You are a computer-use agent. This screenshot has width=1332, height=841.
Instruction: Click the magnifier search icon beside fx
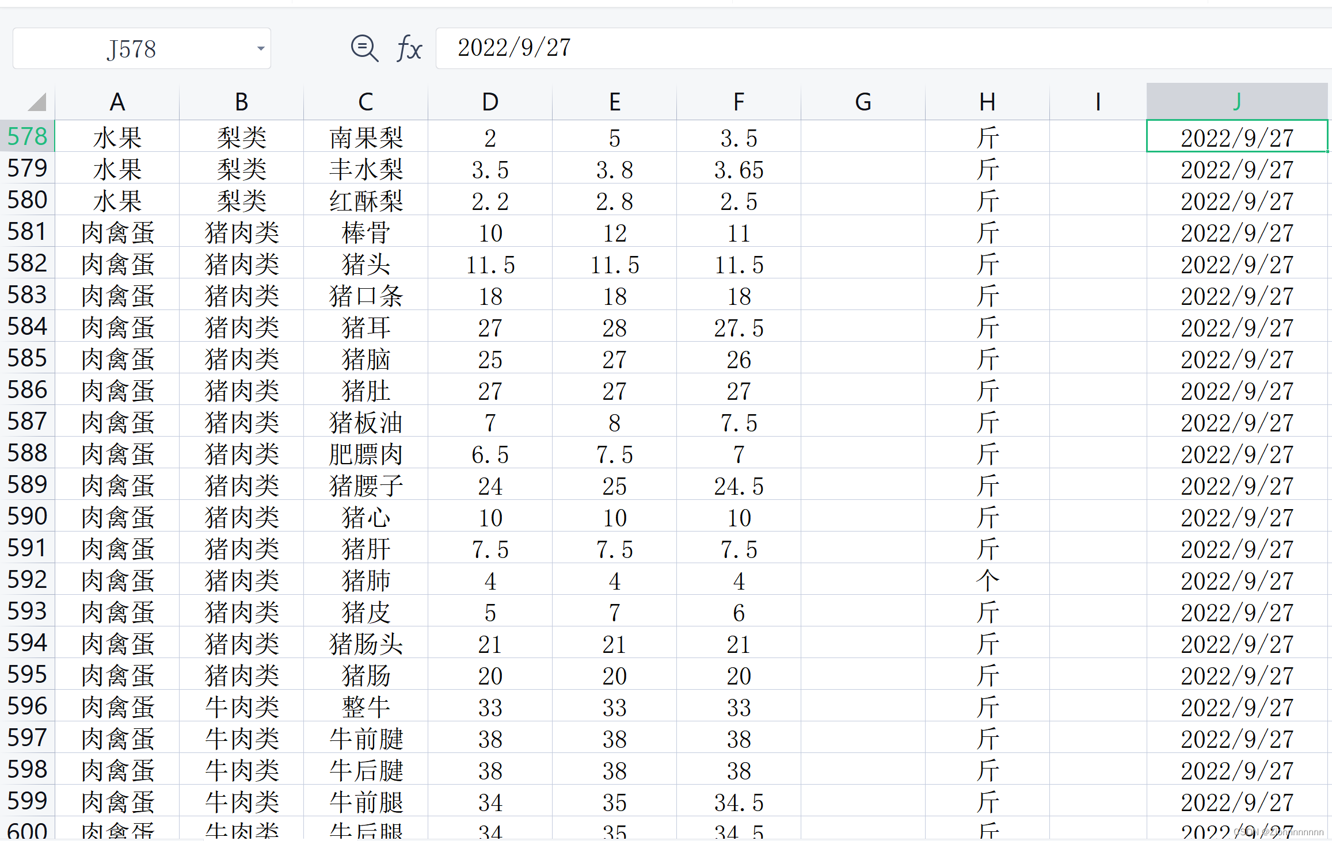point(364,48)
